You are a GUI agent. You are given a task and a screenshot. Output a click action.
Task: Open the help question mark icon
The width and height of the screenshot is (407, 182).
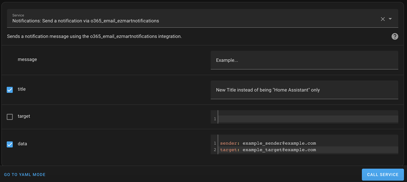tap(395, 36)
